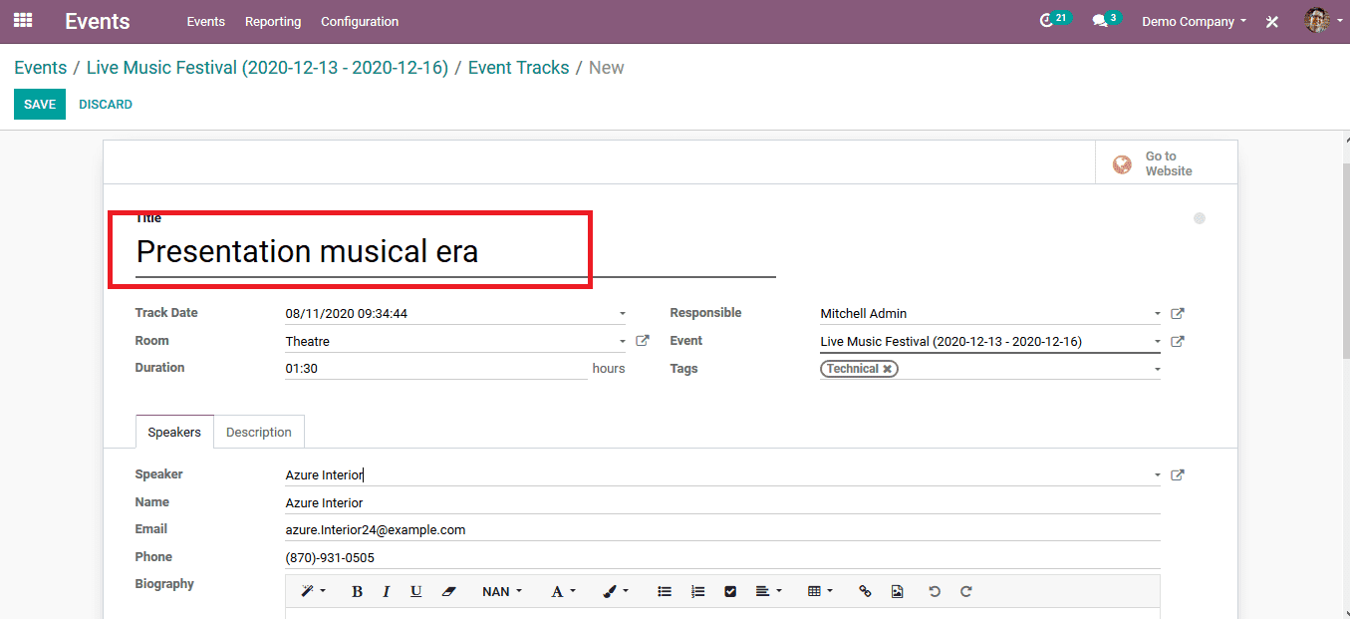Open the Reporting menu
The image size is (1350, 619).
click(273, 21)
